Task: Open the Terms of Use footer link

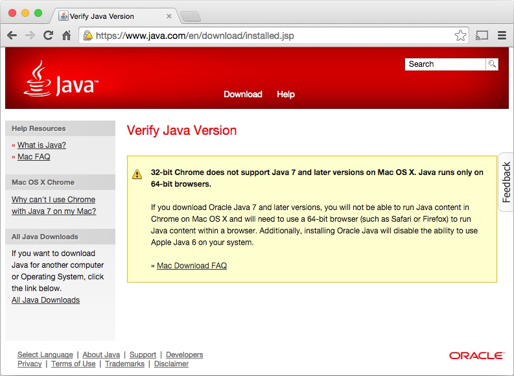Action: pyautogui.click(x=73, y=364)
